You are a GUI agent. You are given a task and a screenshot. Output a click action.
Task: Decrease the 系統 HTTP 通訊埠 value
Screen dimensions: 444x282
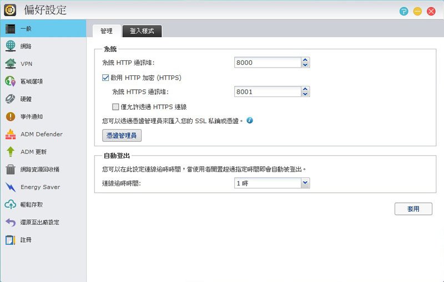click(x=305, y=65)
